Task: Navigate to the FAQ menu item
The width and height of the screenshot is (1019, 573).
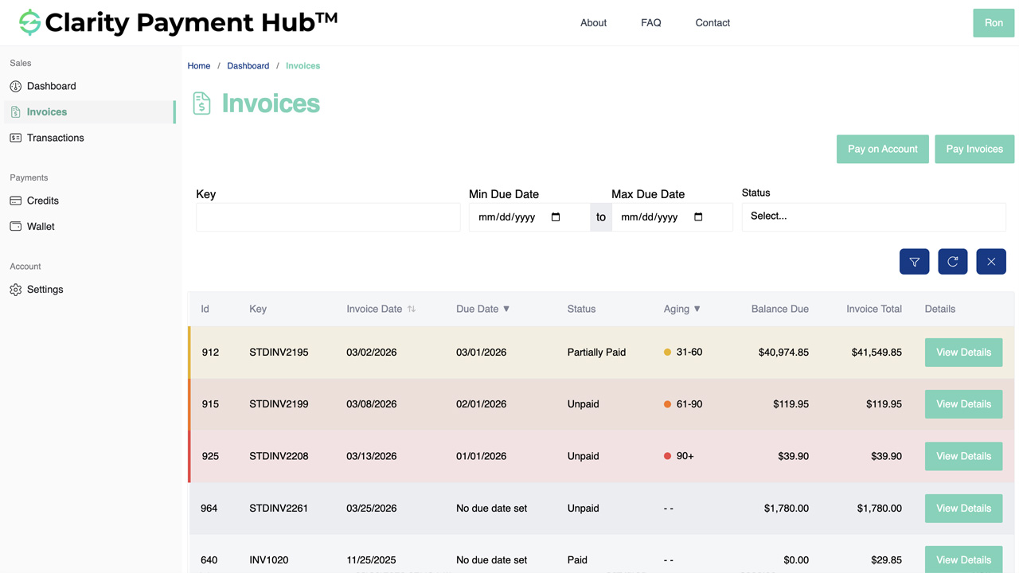Action: [650, 22]
